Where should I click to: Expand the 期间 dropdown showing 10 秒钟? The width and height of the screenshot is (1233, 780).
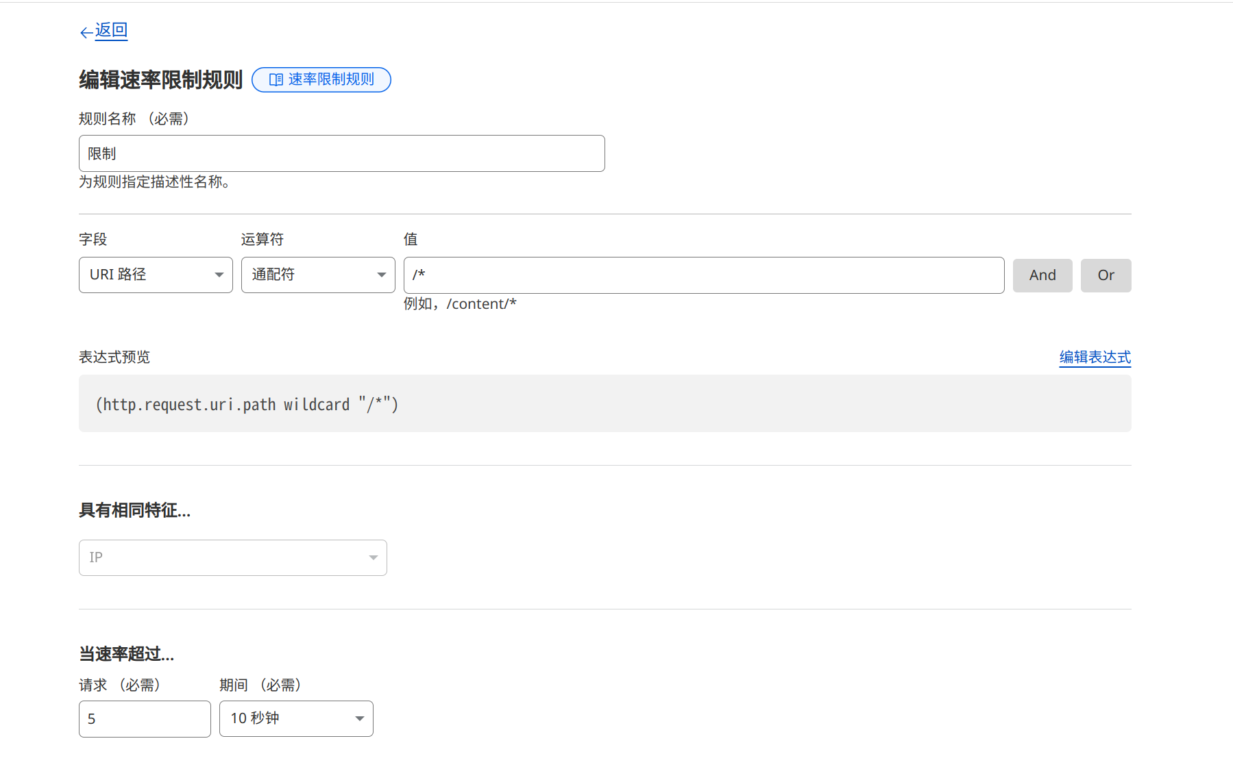(296, 718)
